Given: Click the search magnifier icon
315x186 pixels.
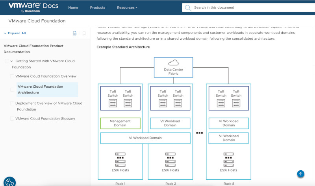Looking at the screenshot, I should [188, 7].
